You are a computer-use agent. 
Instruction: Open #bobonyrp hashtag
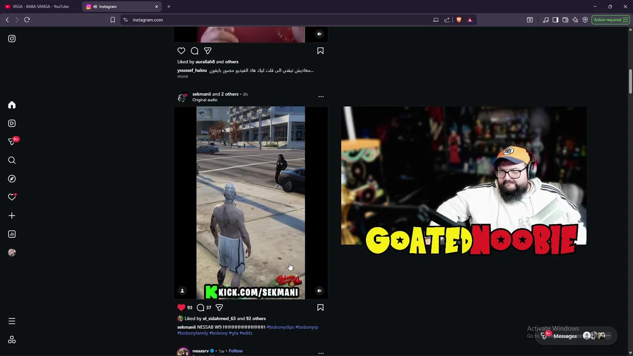[307, 327]
